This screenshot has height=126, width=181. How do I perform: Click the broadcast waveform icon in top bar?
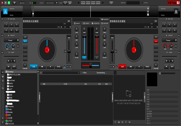click(x=111, y=3)
